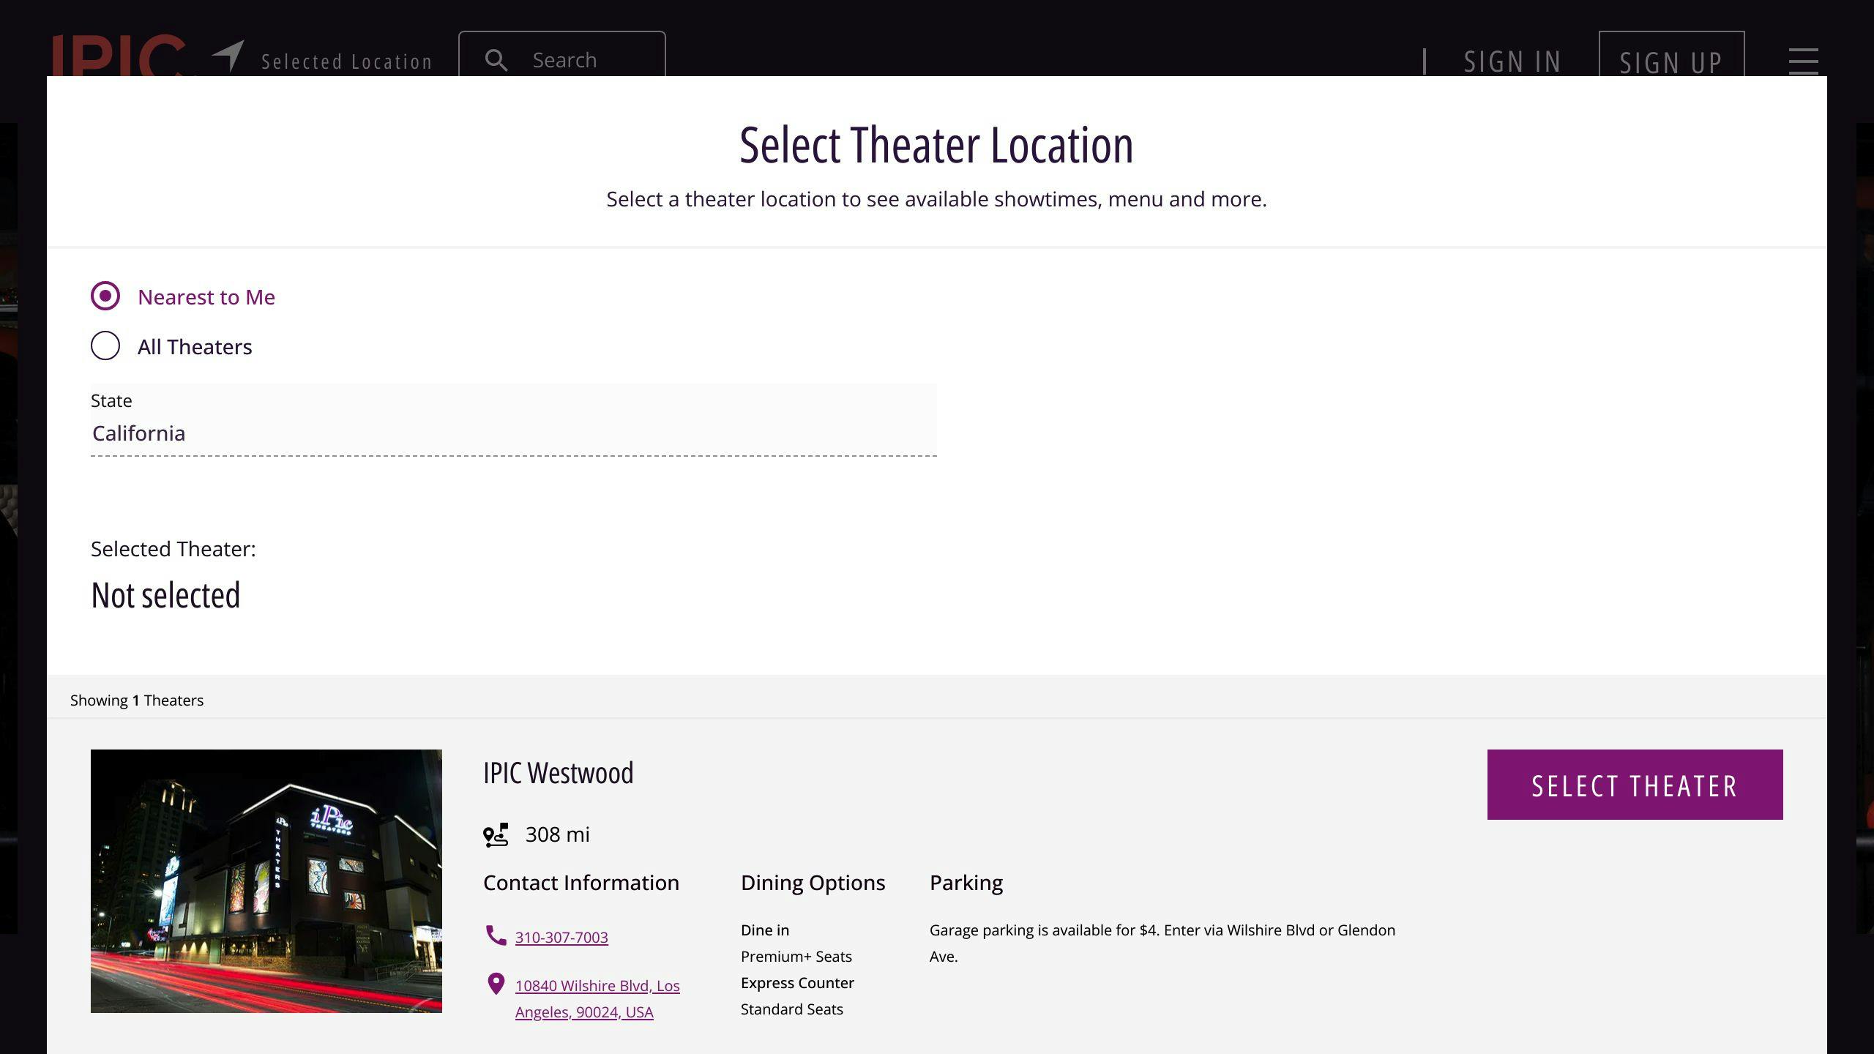The width and height of the screenshot is (1874, 1054).
Task: Click the Contact Information heading
Action: (x=581, y=883)
